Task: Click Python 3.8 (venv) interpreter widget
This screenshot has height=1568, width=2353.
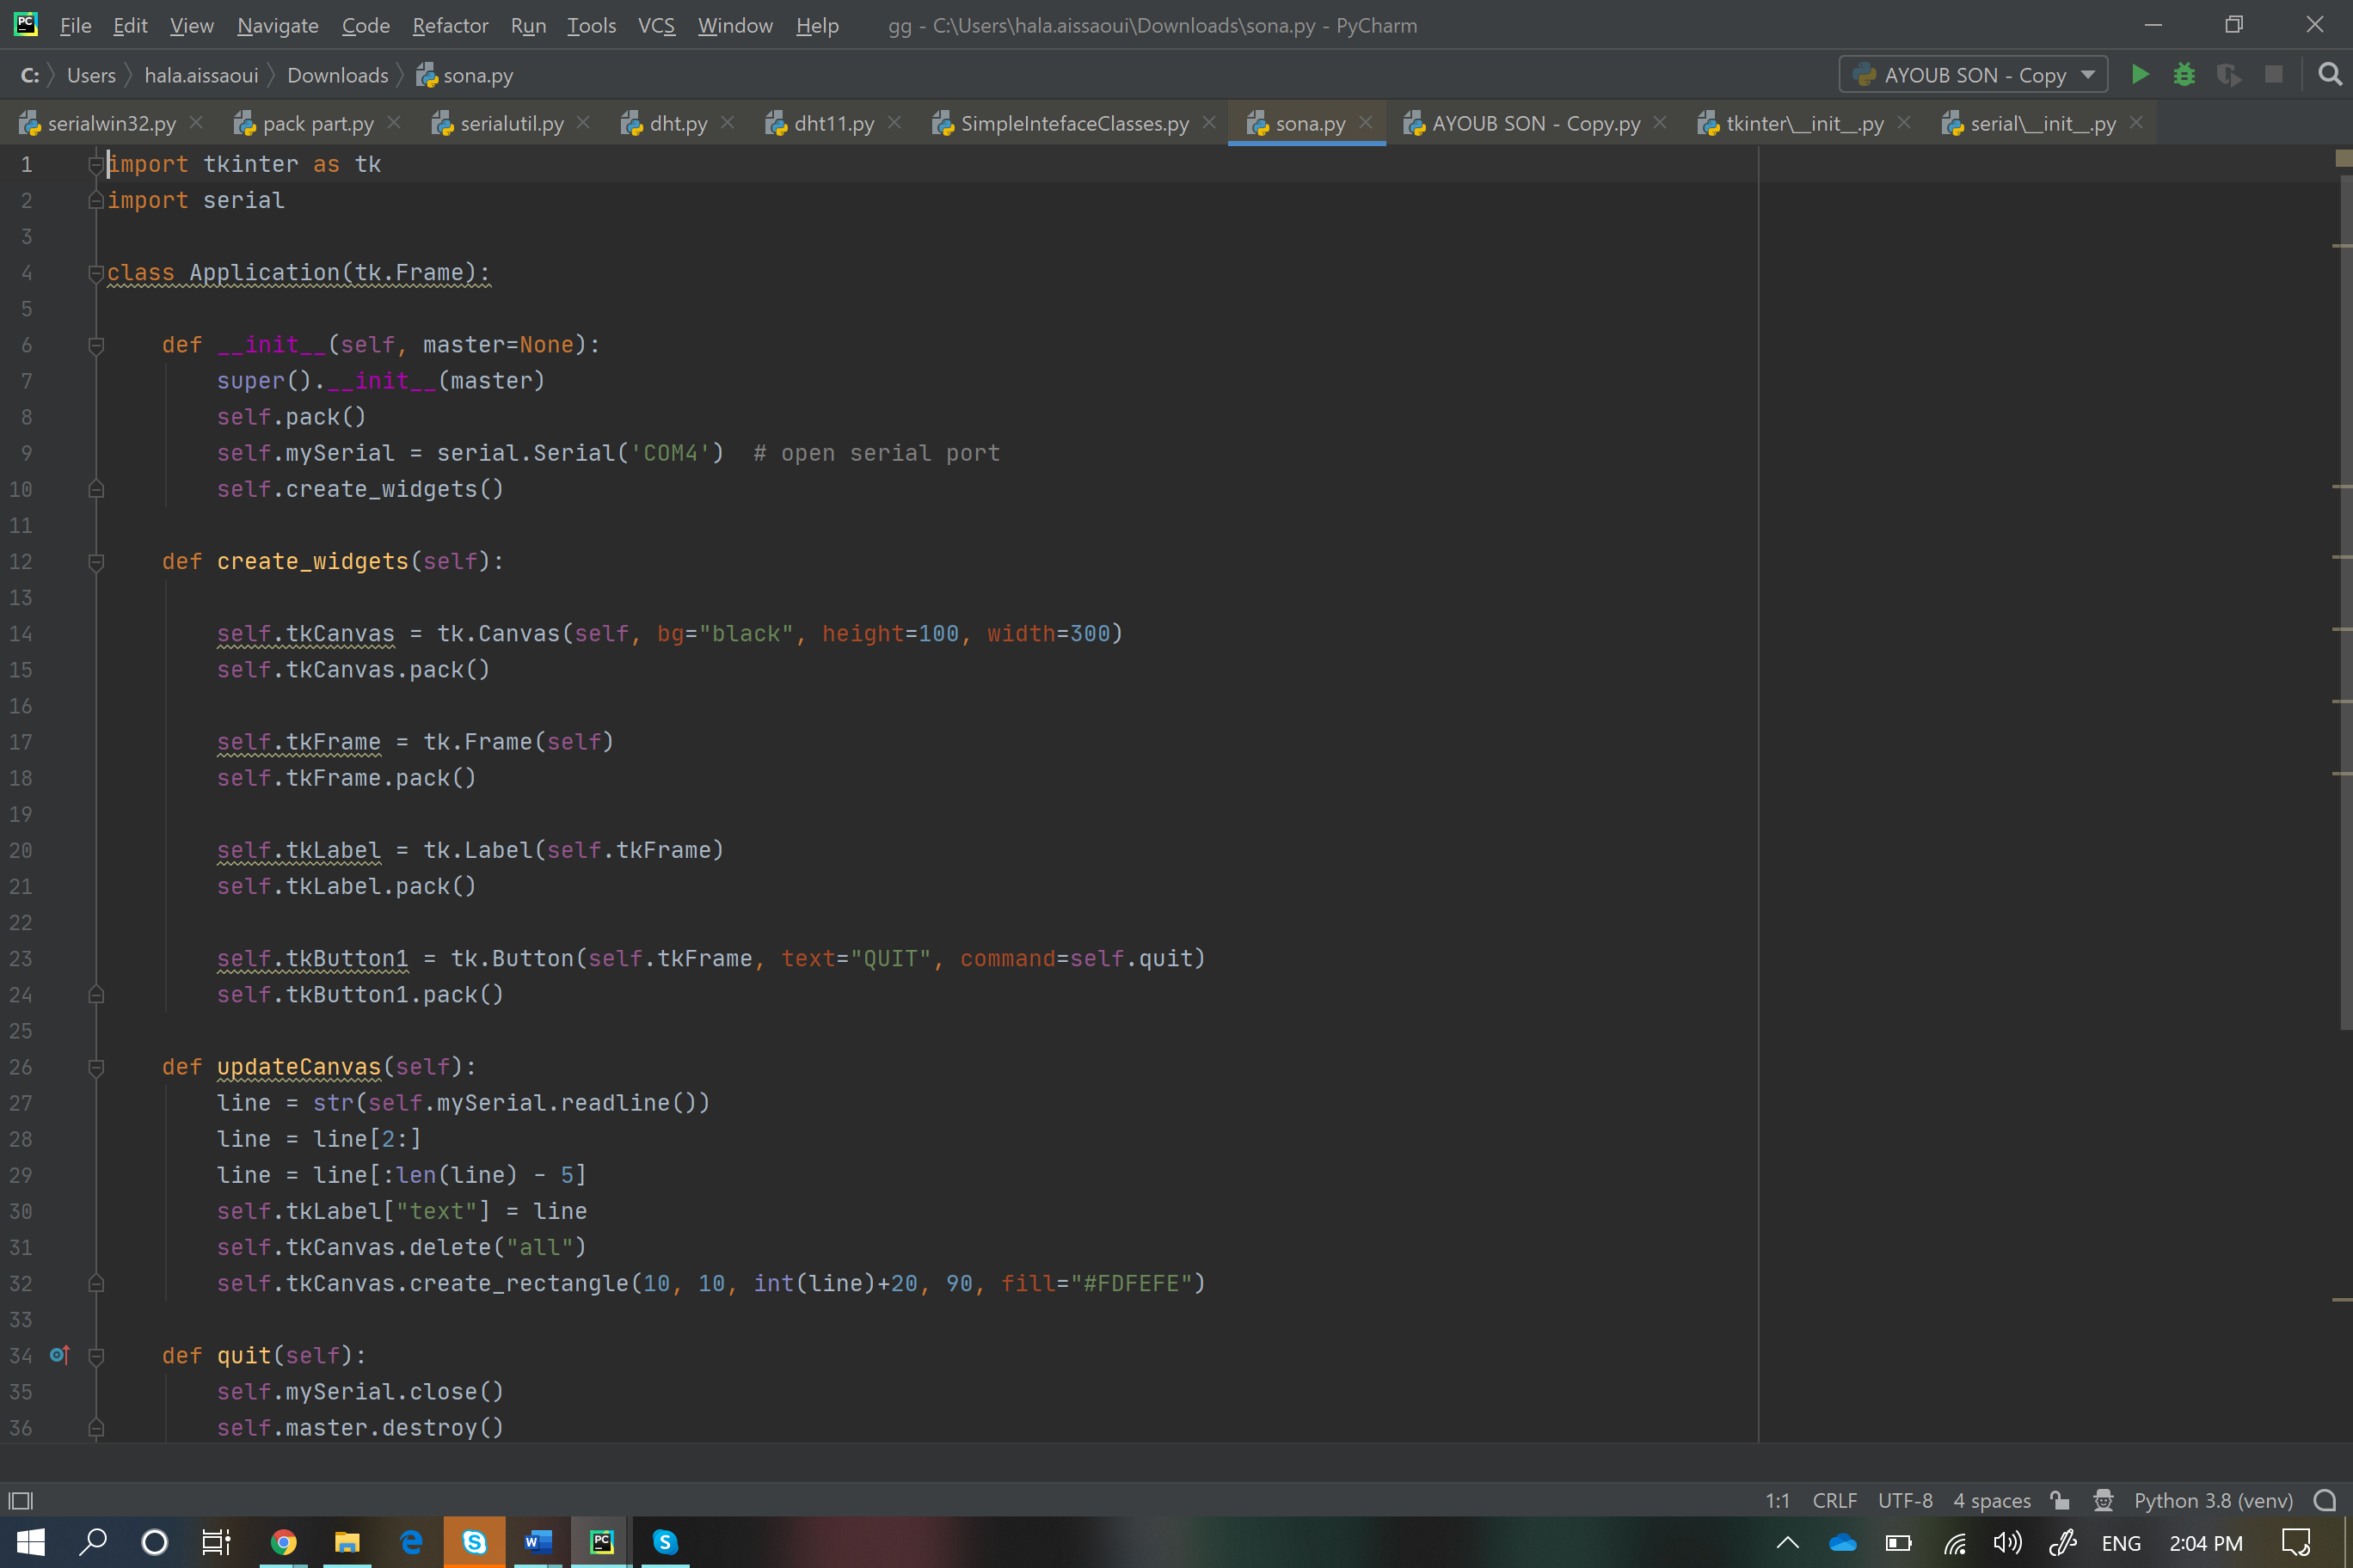Action: click(x=2212, y=1500)
